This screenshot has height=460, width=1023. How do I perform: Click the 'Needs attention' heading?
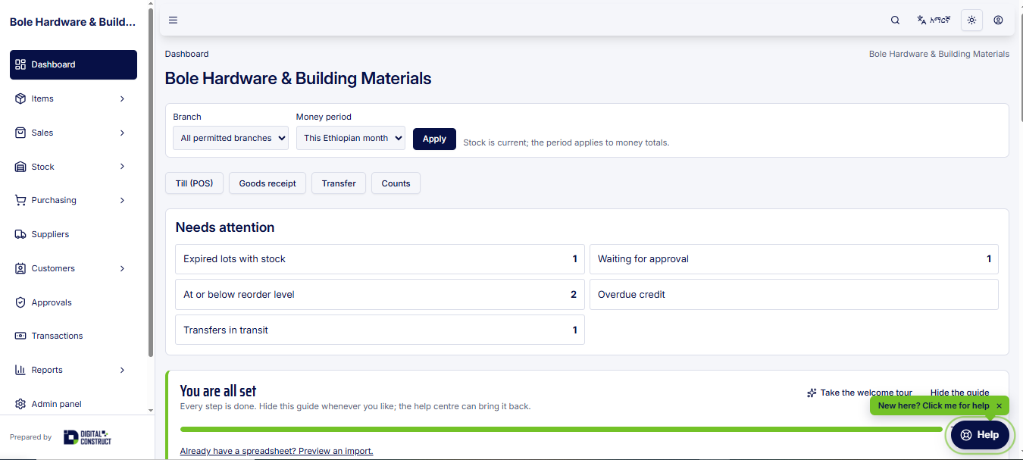225,227
